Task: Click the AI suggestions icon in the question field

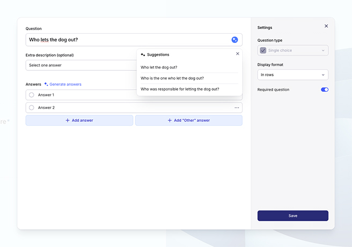Action: click(234, 40)
